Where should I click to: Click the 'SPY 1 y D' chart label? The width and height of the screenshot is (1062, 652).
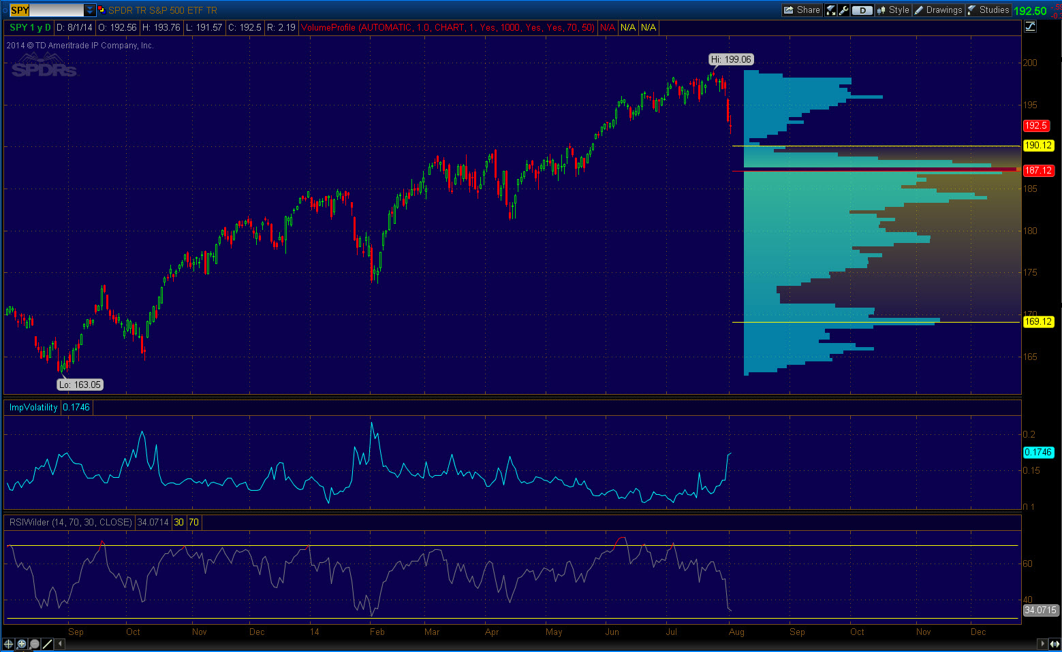click(30, 28)
